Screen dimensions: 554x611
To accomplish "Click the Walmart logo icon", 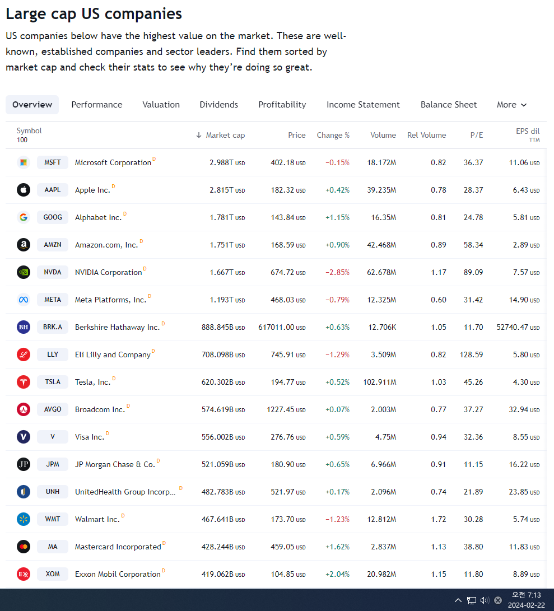I will coord(24,519).
